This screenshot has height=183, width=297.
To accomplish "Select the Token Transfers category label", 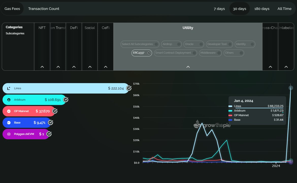I will (58, 28).
